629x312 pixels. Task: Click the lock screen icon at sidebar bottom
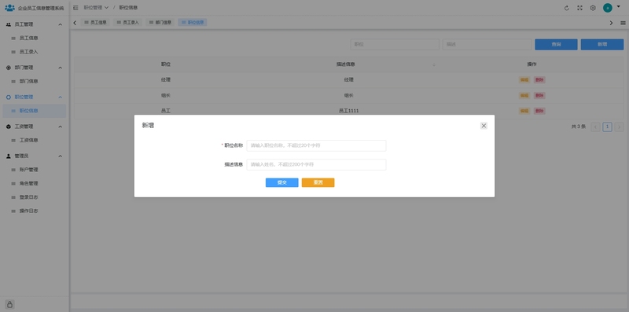(9, 304)
